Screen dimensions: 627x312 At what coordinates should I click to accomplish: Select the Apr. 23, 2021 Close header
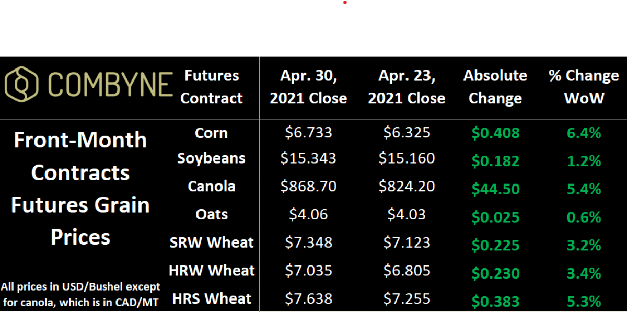pyautogui.click(x=407, y=87)
